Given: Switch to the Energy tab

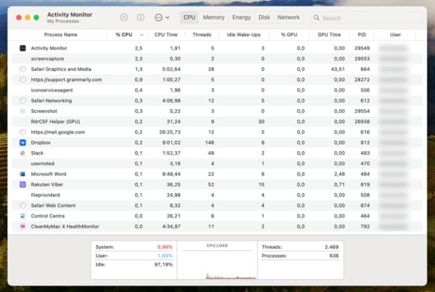Looking at the screenshot, I should [x=241, y=18].
